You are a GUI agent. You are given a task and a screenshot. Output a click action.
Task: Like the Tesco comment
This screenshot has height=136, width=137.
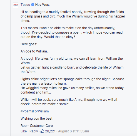click(24, 131)
